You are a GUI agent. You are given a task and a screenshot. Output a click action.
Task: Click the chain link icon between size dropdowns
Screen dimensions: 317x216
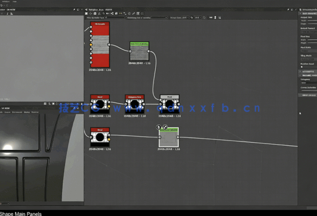[x=192, y=17]
